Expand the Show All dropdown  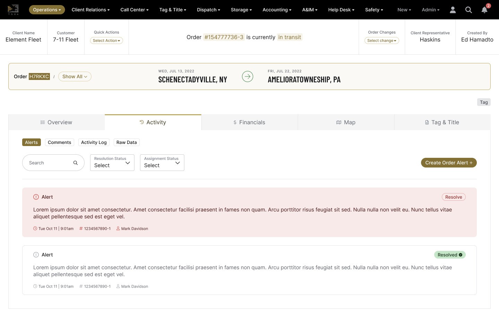click(x=75, y=76)
